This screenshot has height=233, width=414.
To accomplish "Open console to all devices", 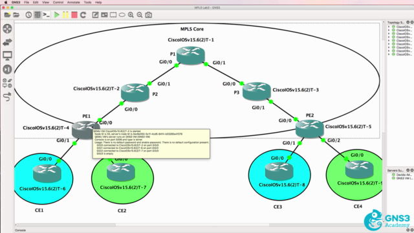I will (47, 15).
